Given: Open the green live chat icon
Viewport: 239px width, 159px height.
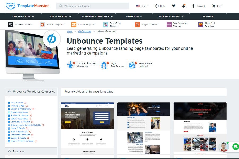Looking at the screenshot, I should [236, 147].
